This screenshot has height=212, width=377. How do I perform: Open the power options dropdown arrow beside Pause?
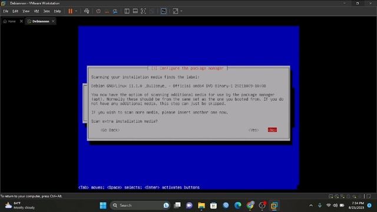(x=76, y=11)
